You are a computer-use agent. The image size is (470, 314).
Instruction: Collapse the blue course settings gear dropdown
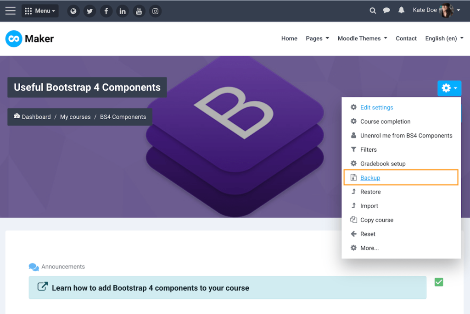point(449,88)
